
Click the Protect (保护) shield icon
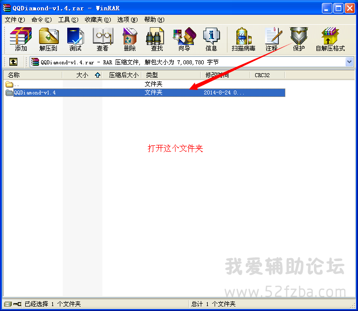click(x=299, y=39)
